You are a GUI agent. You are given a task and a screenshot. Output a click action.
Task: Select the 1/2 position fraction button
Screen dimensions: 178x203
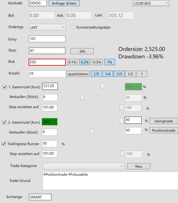(x=130, y=74)
